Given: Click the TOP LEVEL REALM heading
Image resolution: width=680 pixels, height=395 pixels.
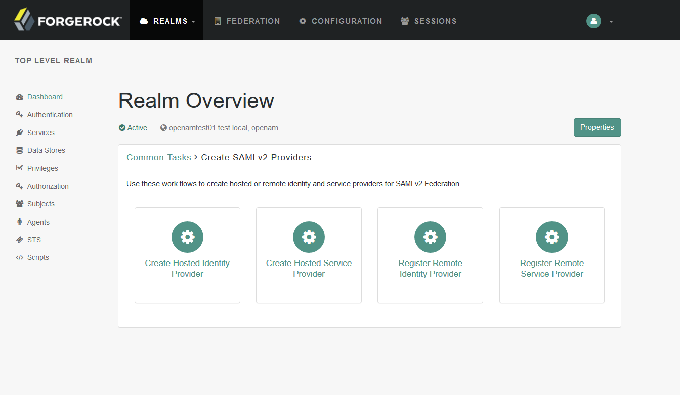Looking at the screenshot, I should [x=54, y=61].
